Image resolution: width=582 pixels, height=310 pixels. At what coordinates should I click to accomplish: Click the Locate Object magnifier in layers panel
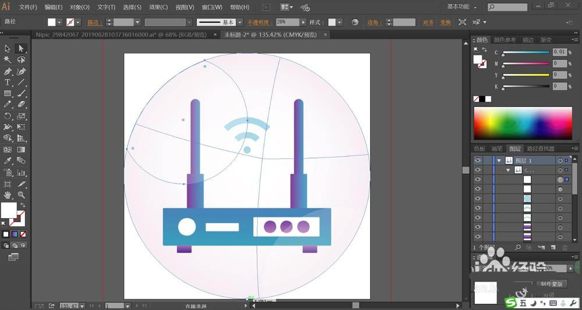pyautogui.click(x=519, y=247)
